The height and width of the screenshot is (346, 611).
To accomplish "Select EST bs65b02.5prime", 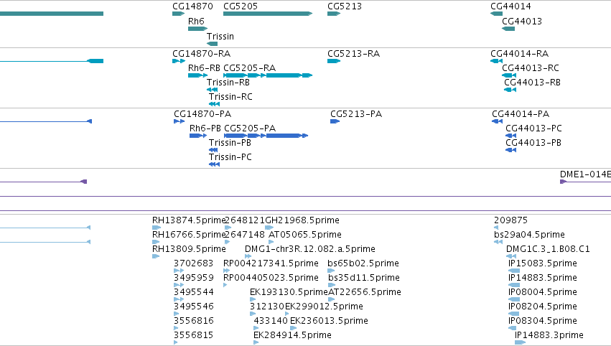I will click(363, 263).
